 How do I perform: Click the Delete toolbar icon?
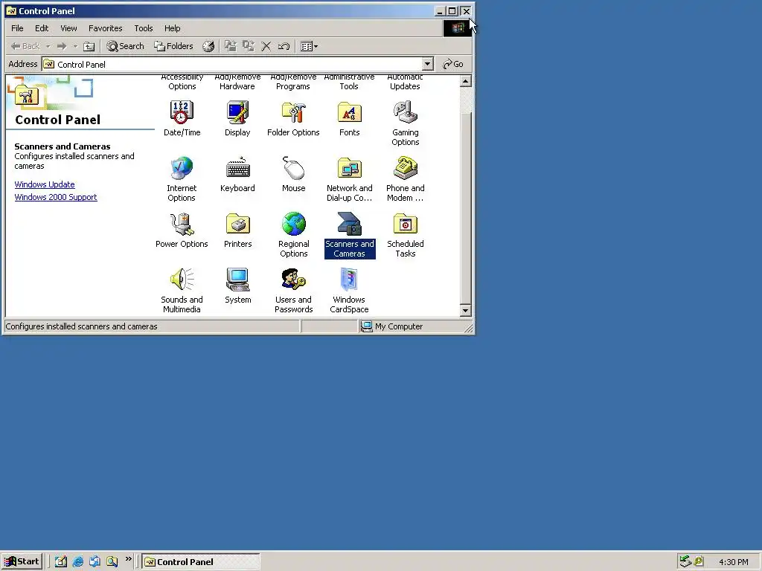click(266, 46)
